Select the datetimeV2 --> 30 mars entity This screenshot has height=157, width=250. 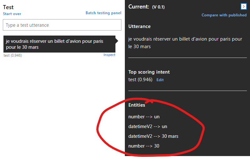pos(153,136)
